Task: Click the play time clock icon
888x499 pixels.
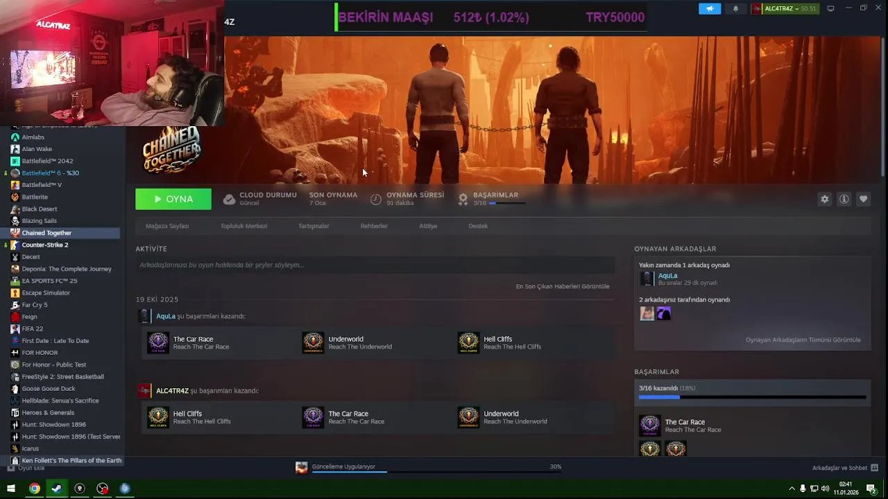Action: click(x=375, y=200)
